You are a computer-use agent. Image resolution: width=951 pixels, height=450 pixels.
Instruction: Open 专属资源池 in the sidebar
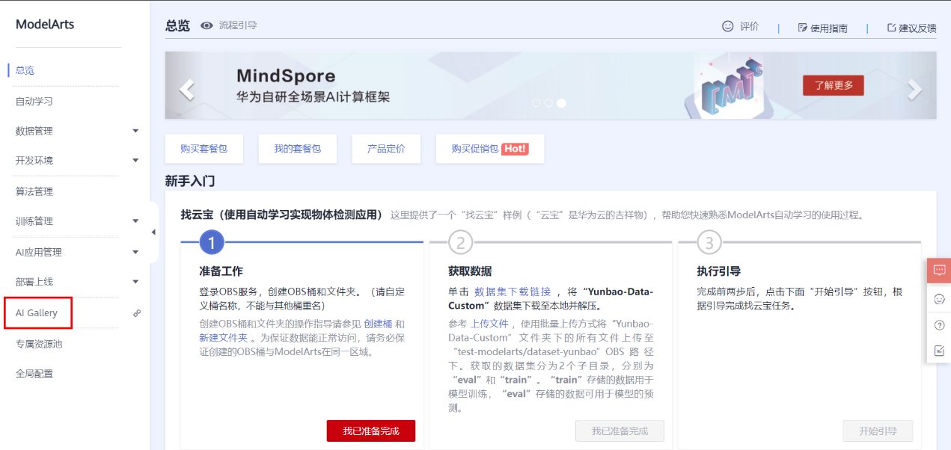39,344
